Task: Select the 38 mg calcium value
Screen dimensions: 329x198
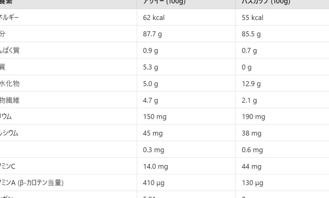Action: (252, 133)
